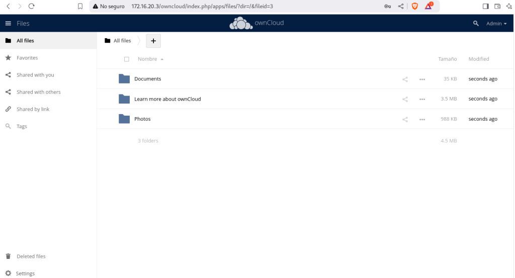The image size is (515, 278).
Task: Click the Files app title in header
Action: click(23, 23)
